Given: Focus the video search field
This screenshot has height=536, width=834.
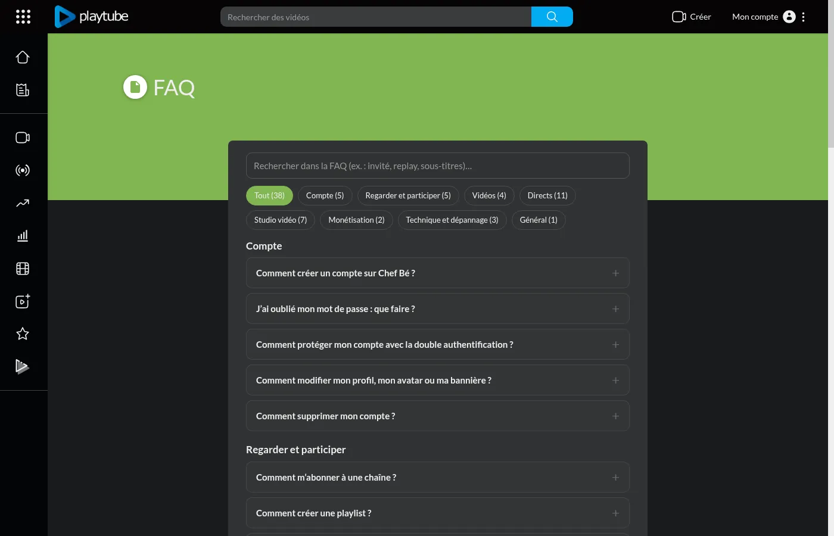Looking at the screenshot, I should [x=376, y=17].
